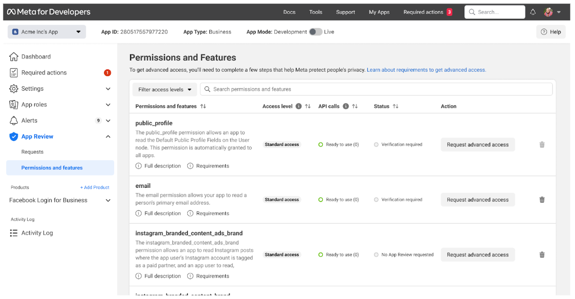The height and width of the screenshot is (299, 575).
Task: Click the Search permissions and features field
Action: 376,89
